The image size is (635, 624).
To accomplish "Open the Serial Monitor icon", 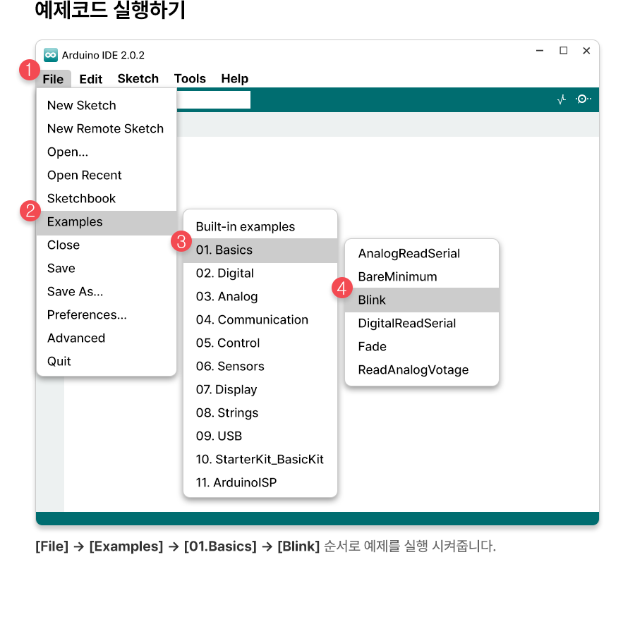I will click(x=583, y=99).
